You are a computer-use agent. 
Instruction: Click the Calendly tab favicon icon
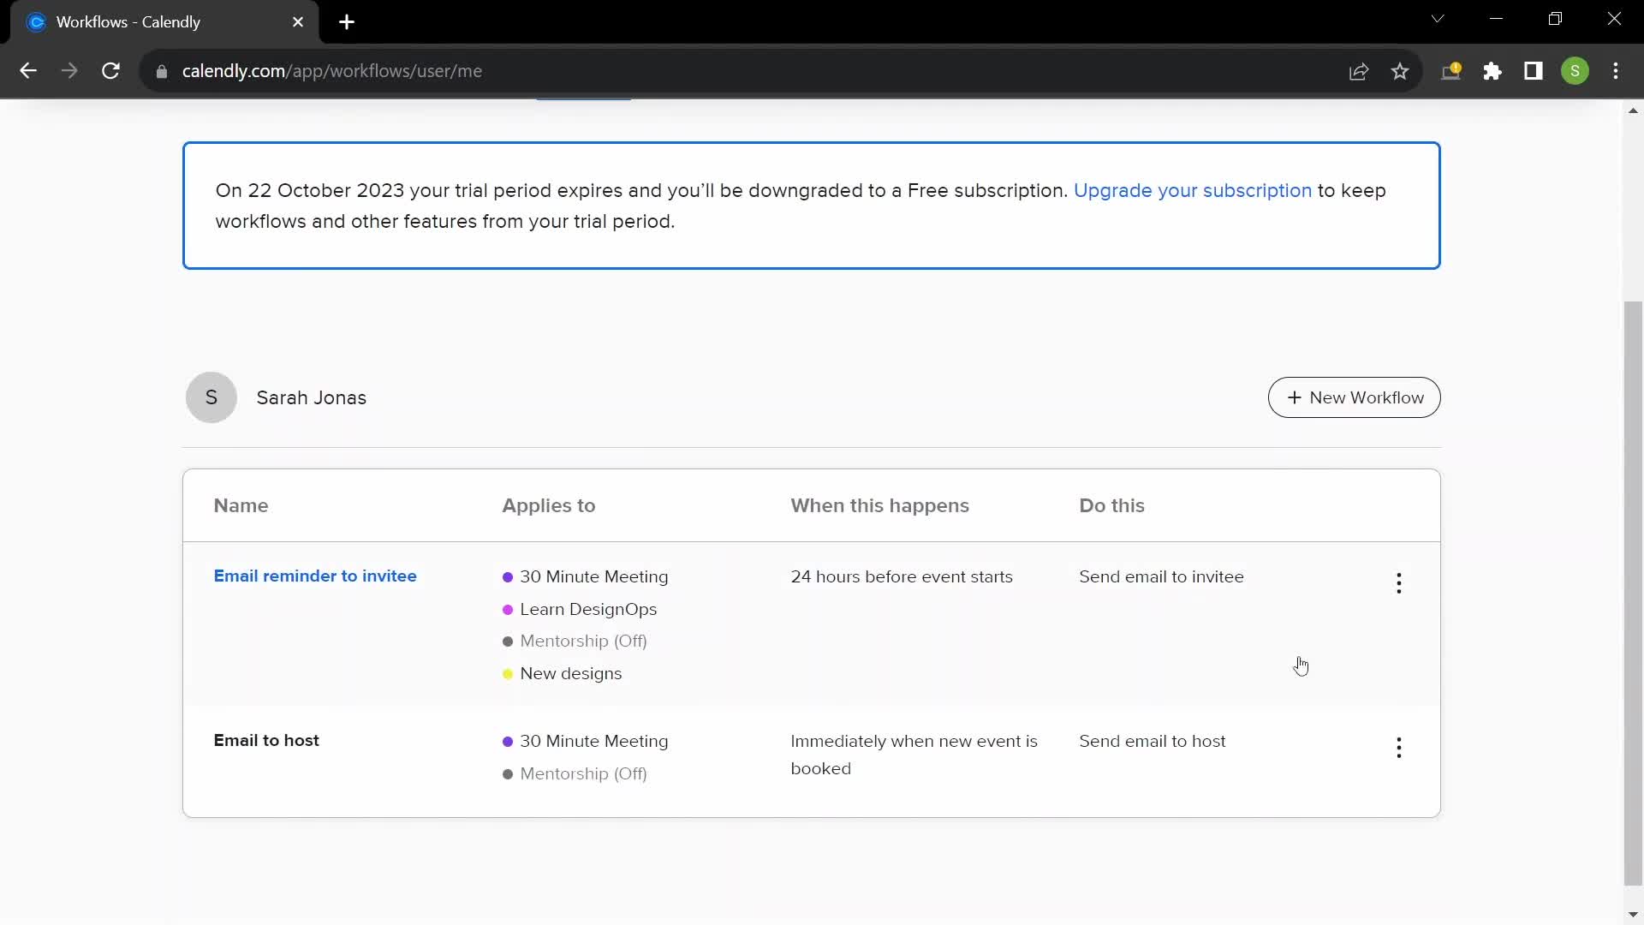click(38, 21)
